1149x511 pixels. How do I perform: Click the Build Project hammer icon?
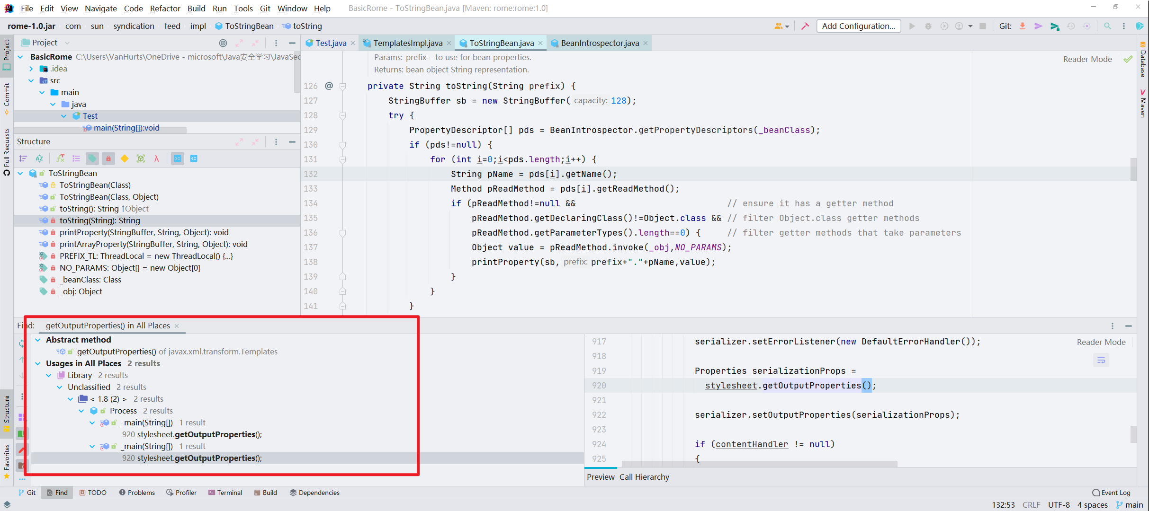coord(805,26)
